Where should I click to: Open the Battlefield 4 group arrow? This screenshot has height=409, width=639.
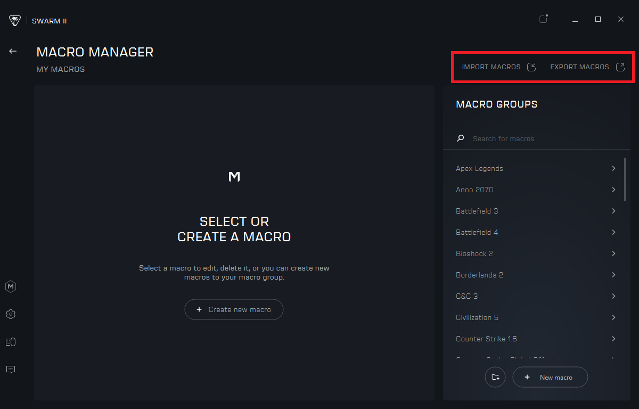coord(613,232)
